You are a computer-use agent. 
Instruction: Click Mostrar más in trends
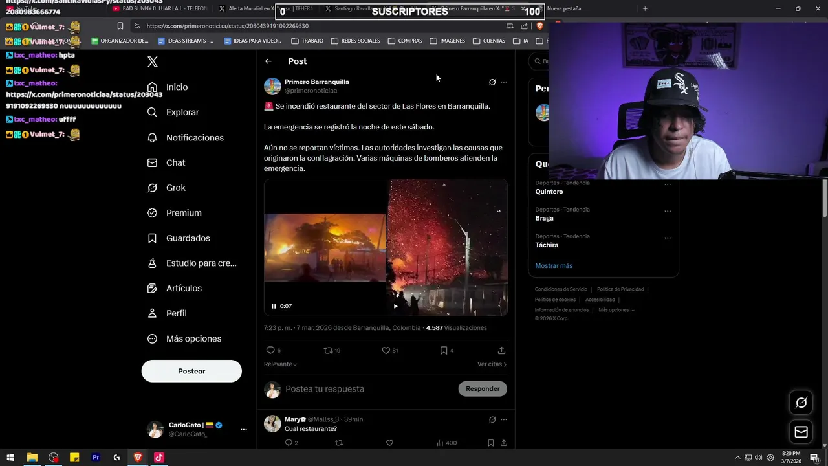tap(554, 266)
